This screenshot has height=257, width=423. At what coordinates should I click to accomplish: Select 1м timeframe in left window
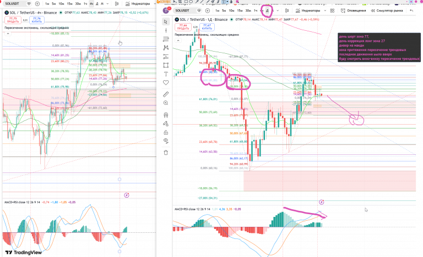[47, 4]
